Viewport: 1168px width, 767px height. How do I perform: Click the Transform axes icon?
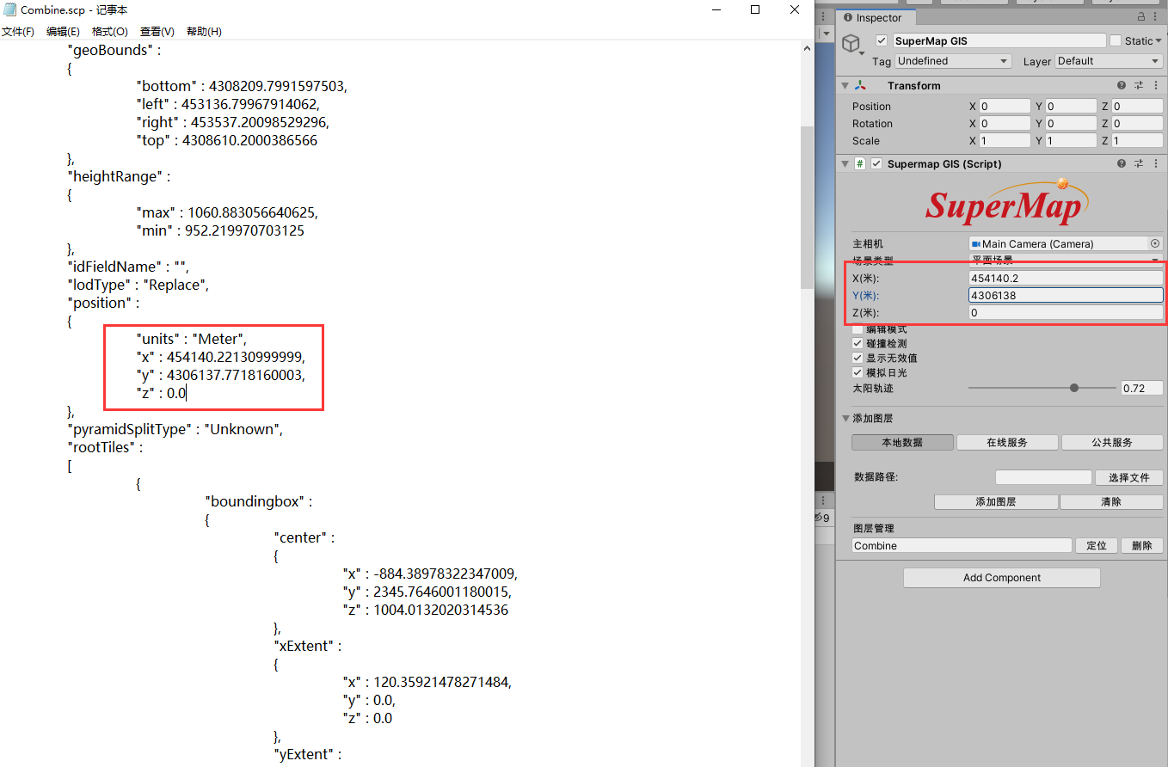tap(861, 86)
